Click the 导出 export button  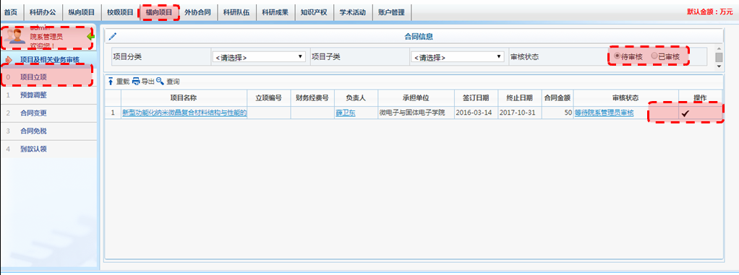pos(143,82)
